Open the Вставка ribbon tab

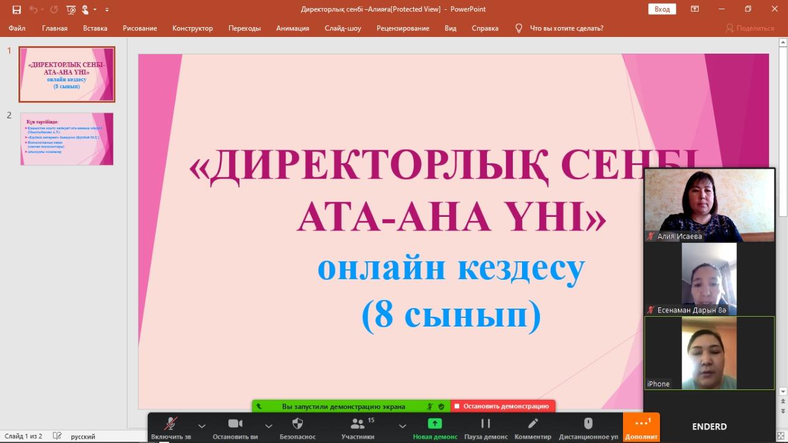[x=95, y=28]
